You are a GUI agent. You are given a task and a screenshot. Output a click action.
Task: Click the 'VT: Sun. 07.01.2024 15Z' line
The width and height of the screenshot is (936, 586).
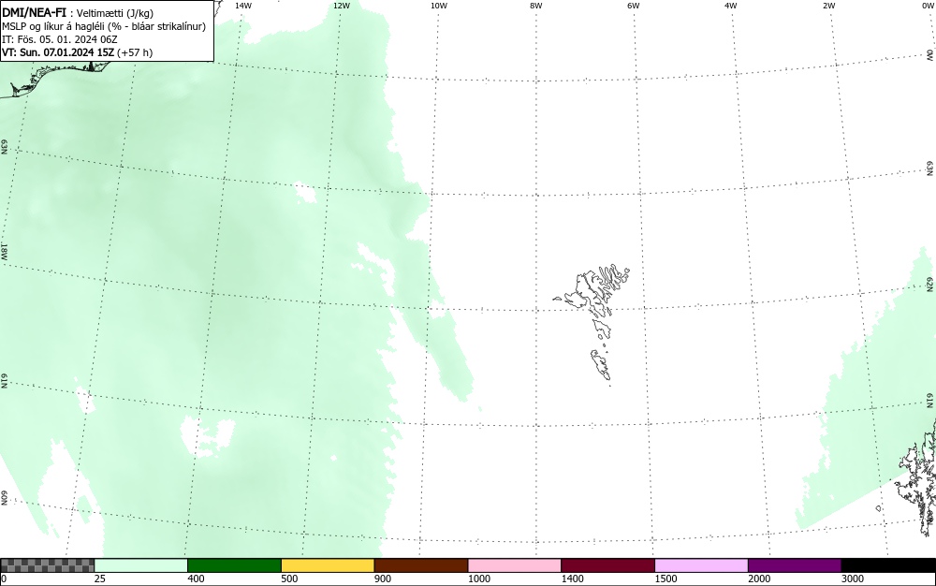click(77, 52)
